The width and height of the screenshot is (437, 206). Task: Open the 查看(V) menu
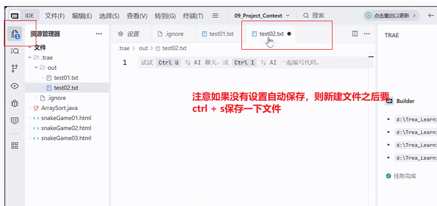click(137, 16)
